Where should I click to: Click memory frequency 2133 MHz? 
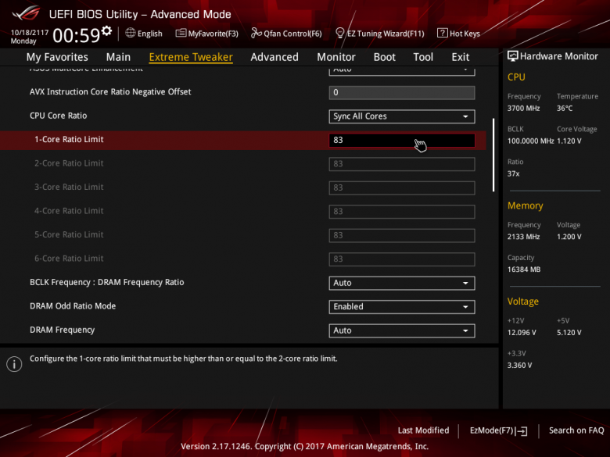[523, 236]
